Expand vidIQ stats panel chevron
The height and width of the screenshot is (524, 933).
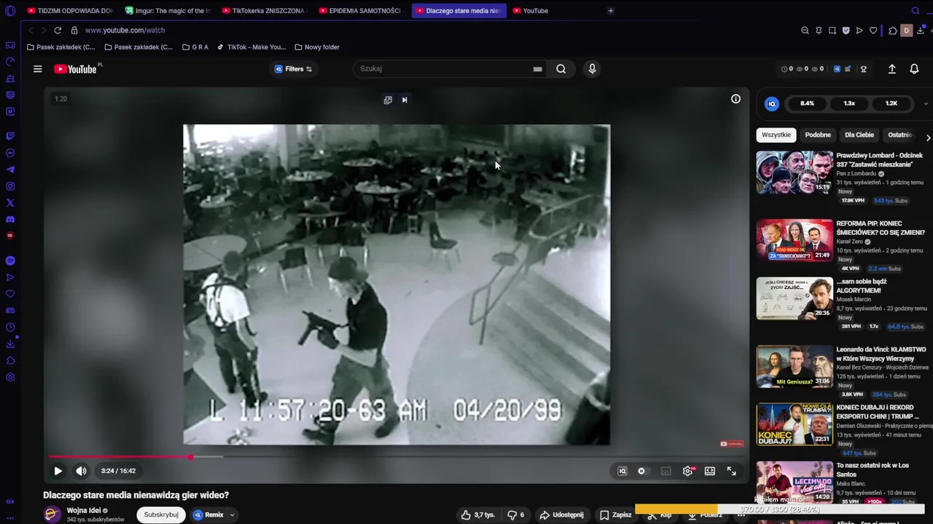926,103
